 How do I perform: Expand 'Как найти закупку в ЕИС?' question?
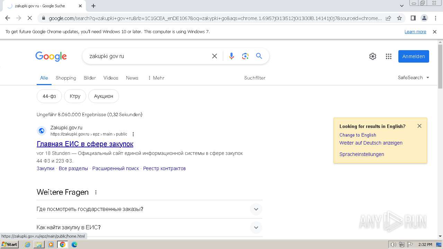pos(150,228)
